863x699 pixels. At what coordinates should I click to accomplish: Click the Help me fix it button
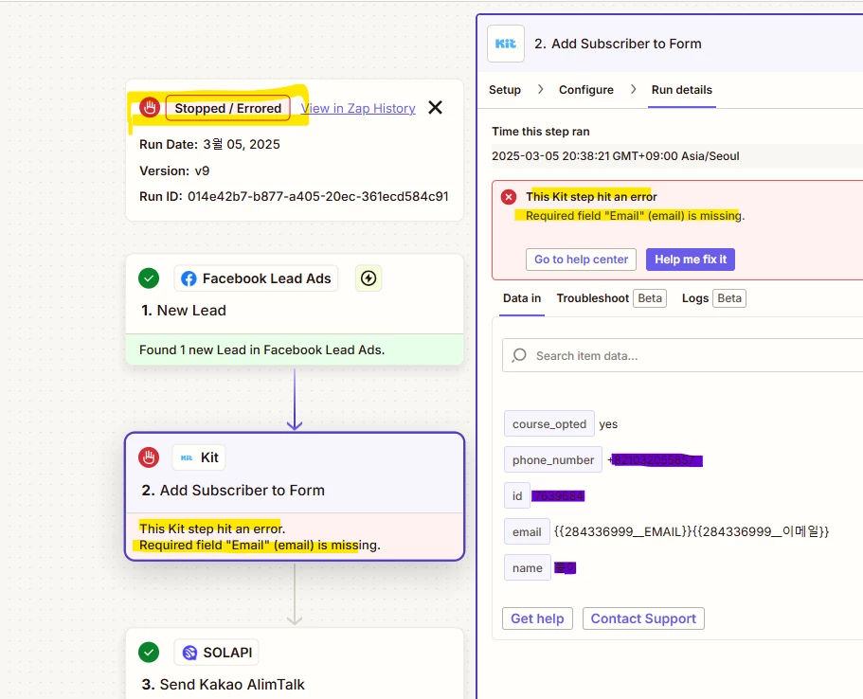pos(691,260)
